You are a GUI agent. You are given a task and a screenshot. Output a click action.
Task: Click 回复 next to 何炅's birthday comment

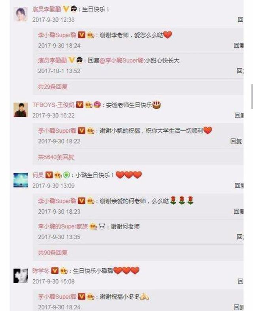239,186
